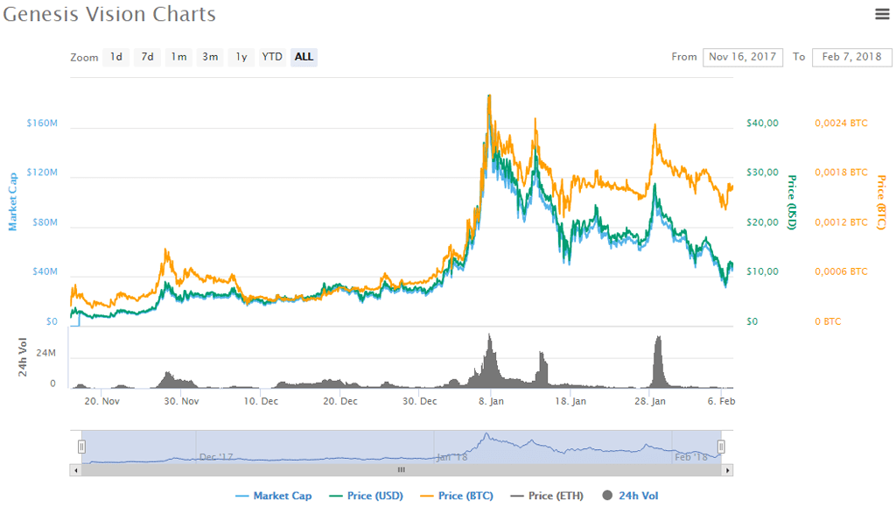The image size is (896, 507).
Task: Click the $160M market cap axis label
Action: [42, 123]
